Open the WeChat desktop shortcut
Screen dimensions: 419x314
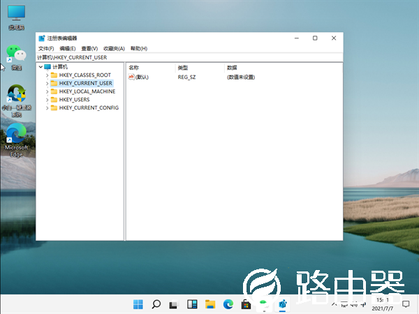16,57
